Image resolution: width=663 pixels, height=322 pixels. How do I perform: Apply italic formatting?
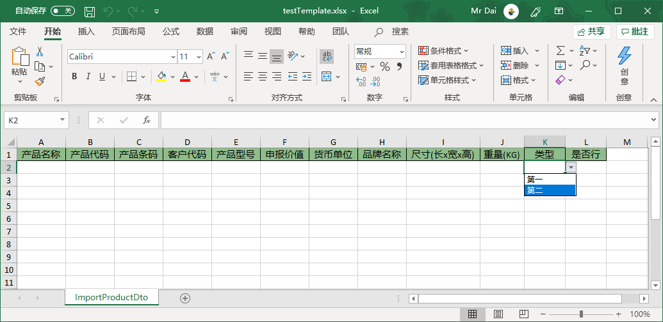(x=88, y=77)
